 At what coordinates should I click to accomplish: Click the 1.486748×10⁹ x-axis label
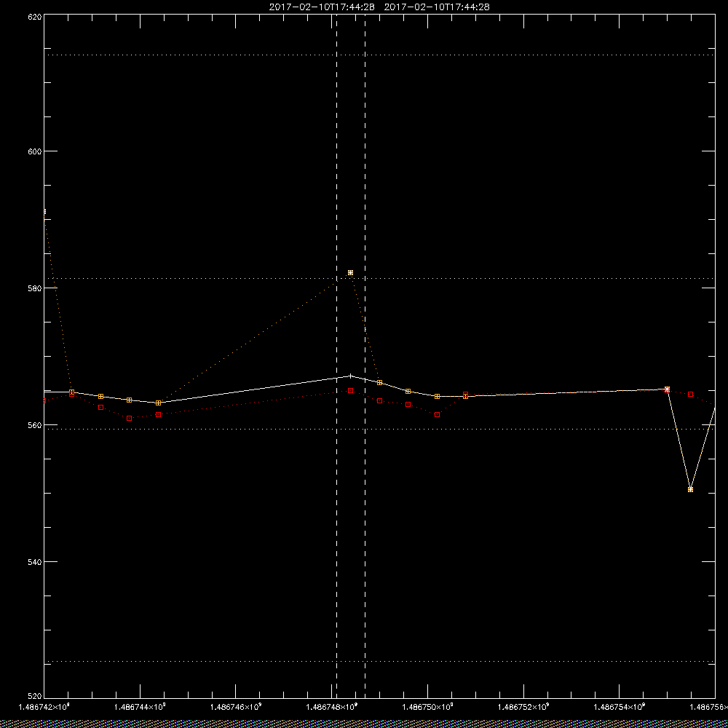pos(332,707)
